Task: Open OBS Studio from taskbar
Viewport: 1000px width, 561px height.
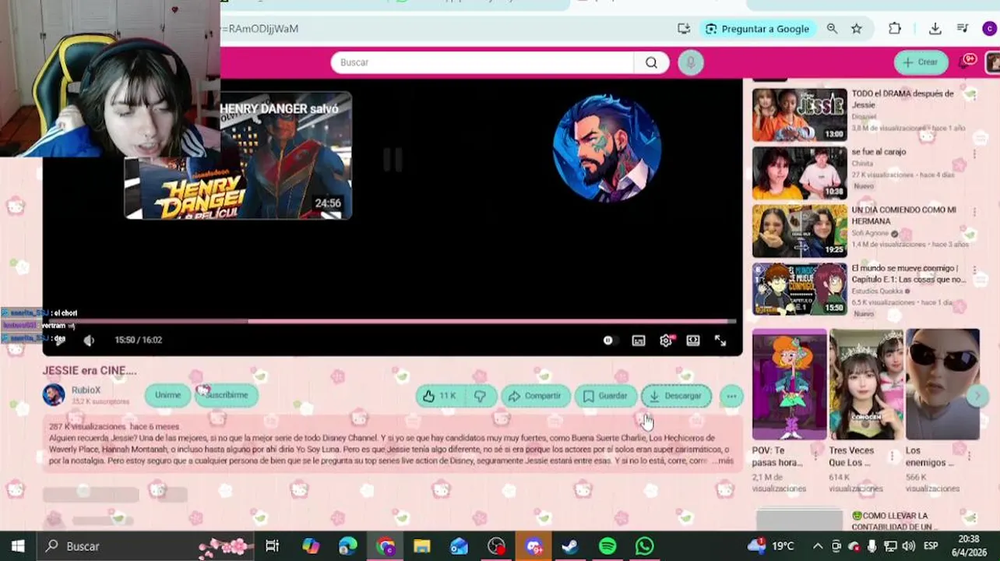Action: point(496,546)
